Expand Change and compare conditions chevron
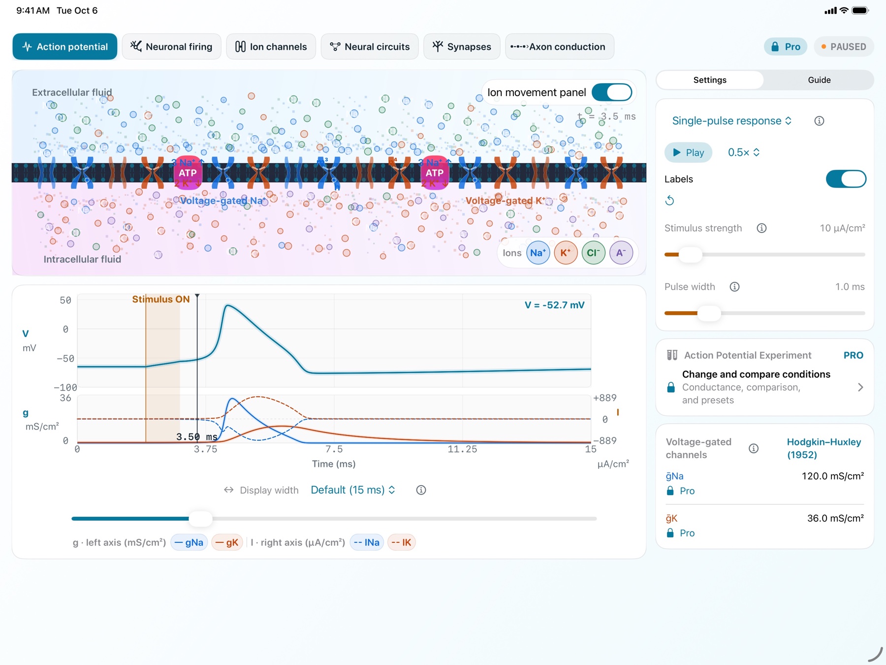Image resolution: width=886 pixels, height=665 pixels. [x=860, y=387]
